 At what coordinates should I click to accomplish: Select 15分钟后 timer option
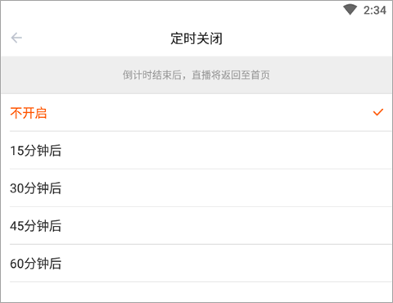[x=196, y=151]
